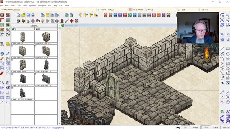Open the wooden door symbol catalog
This screenshot has height=129, width=230.
coord(62,21)
